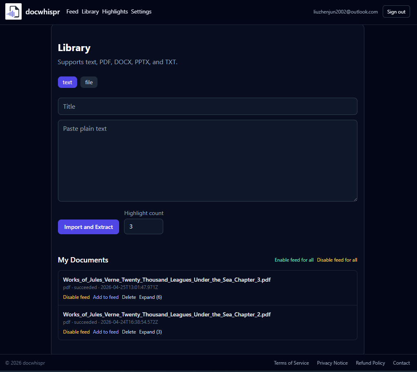Switch to the file import mode

click(x=89, y=82)
